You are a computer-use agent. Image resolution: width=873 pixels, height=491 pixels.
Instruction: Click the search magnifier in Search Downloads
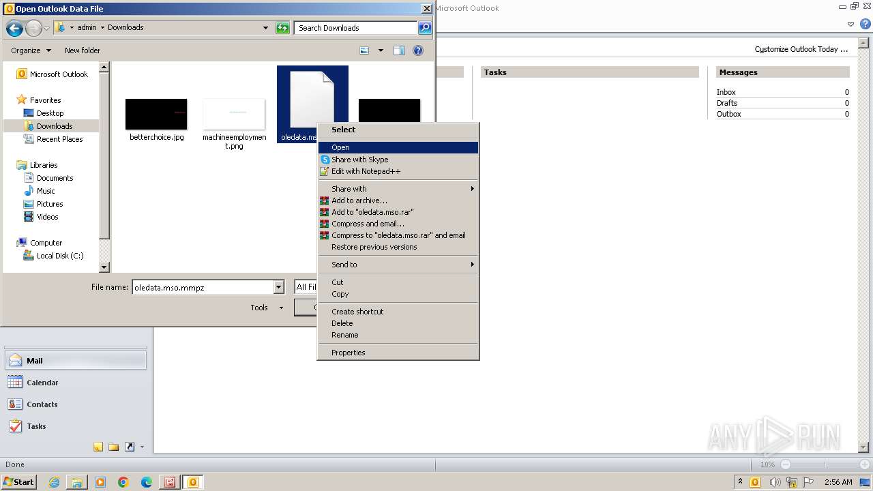pos(425,28)
